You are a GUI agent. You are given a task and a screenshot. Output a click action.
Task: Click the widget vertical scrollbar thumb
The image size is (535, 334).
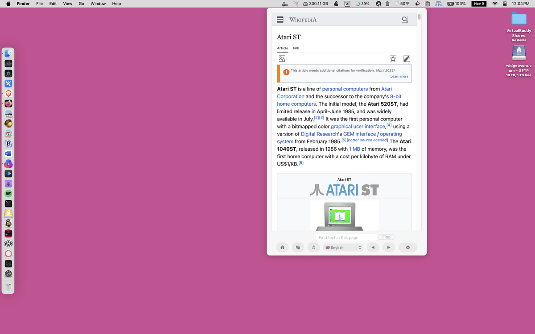(419, 17)
